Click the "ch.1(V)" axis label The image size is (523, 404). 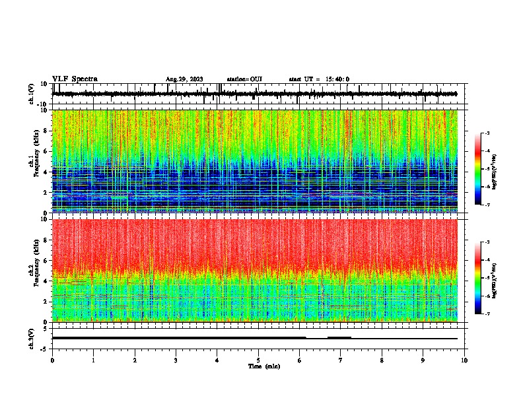pos(32,94)
